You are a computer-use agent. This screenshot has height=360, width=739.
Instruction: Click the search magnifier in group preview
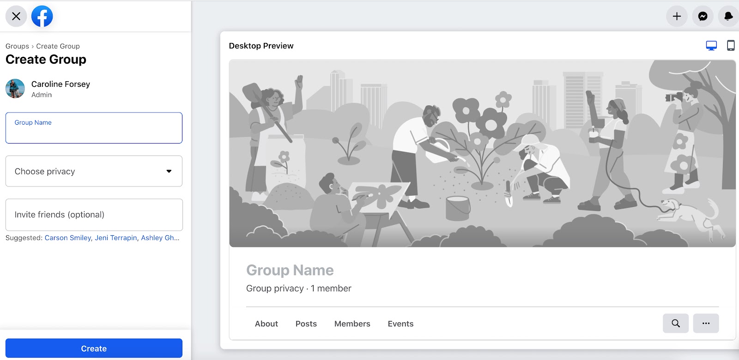pyautogui.click(x=676, y=323)
